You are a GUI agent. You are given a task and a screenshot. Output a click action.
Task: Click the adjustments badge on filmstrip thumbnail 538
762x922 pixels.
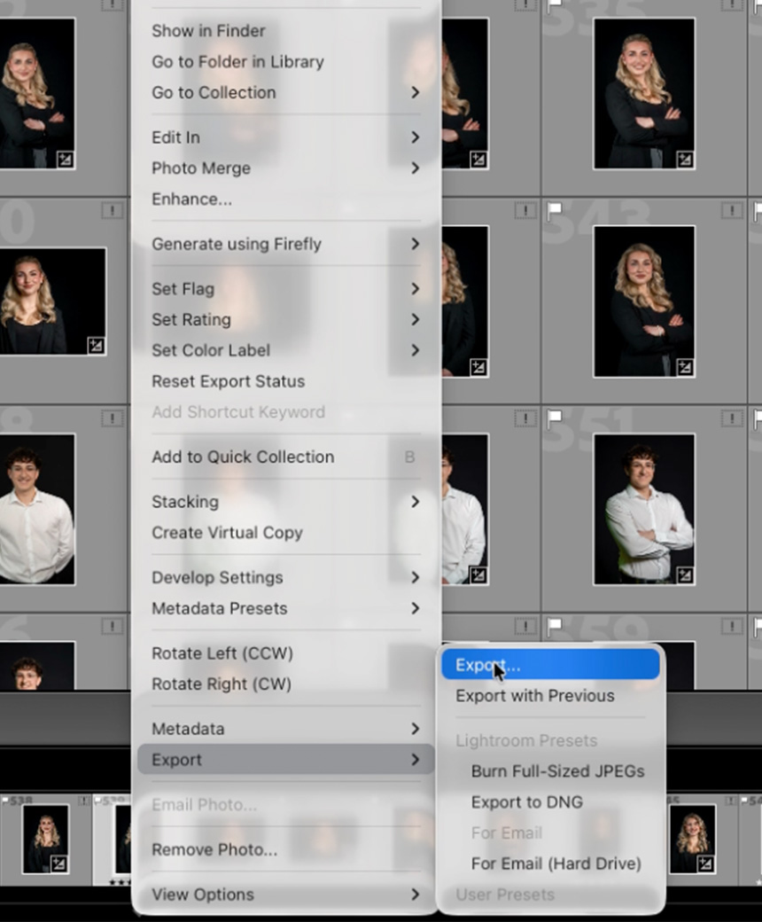58,863
